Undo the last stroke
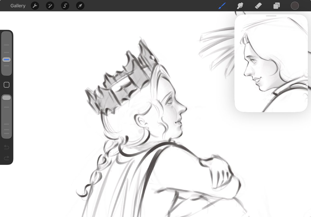 [x=6, y=147]
